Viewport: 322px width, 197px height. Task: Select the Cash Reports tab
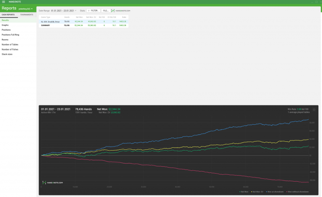(8, 15)
